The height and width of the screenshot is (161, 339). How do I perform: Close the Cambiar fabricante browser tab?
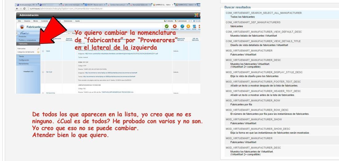click(x=127, y=5)
